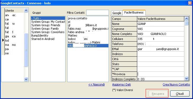Image resolution: width=193 pixels, height=99 pixels.
Task: Click the Cellulare value cell
Action: click(x=160, y=39)
